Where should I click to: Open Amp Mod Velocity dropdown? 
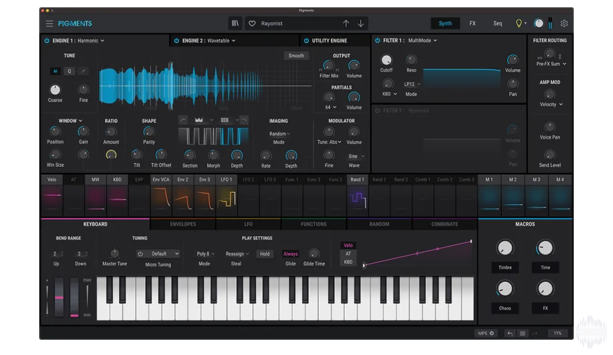click(551, 104)
